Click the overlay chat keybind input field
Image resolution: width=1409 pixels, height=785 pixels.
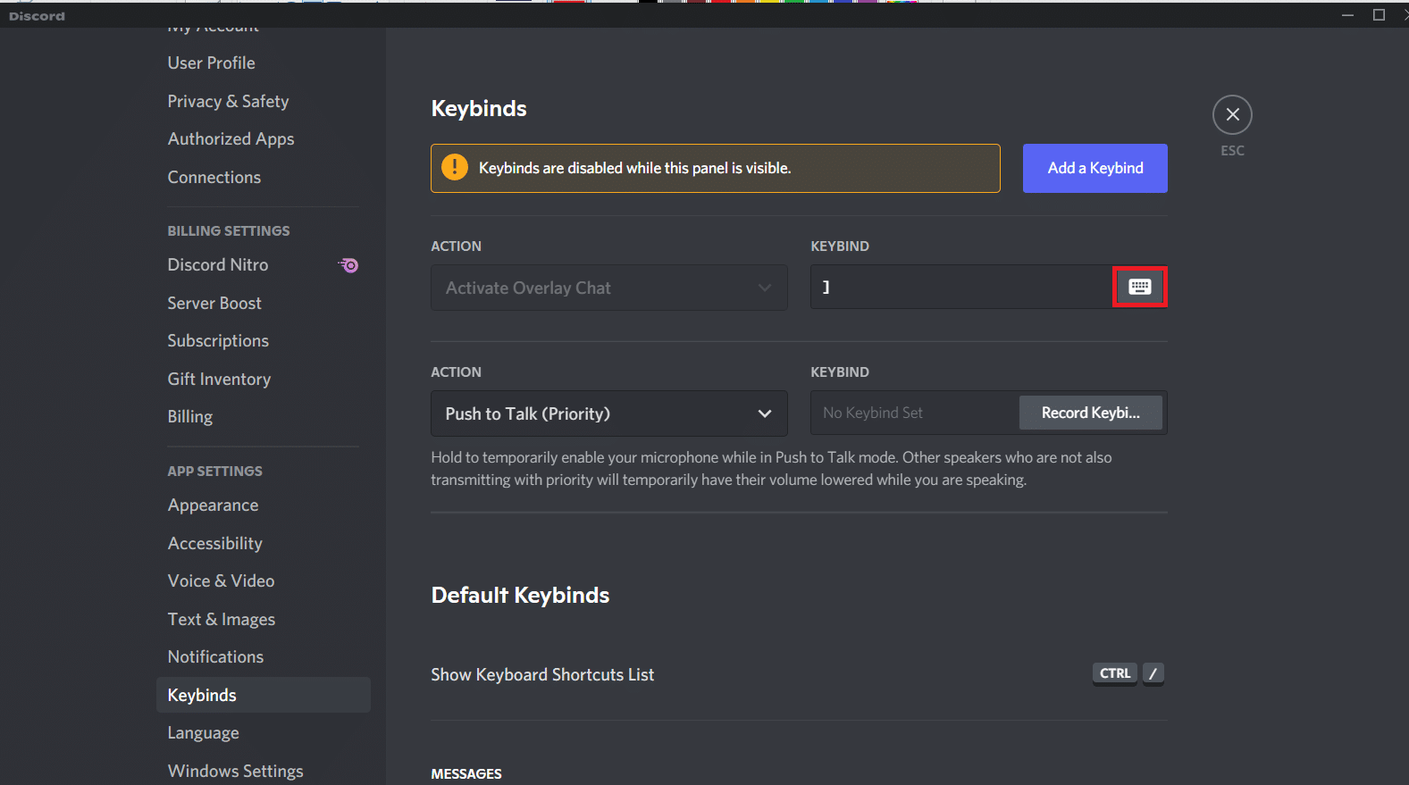pyautogui.click(x=960, y=288)
